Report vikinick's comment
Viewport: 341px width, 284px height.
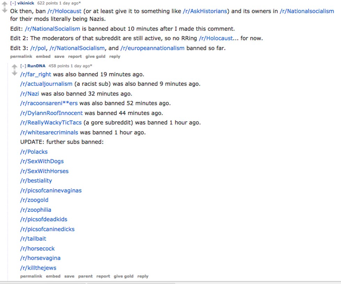click(75, 56)
